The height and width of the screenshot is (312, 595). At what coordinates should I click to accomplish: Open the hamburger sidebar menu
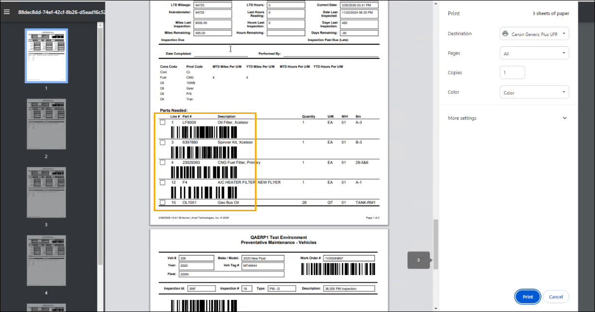tap(7, 11)
